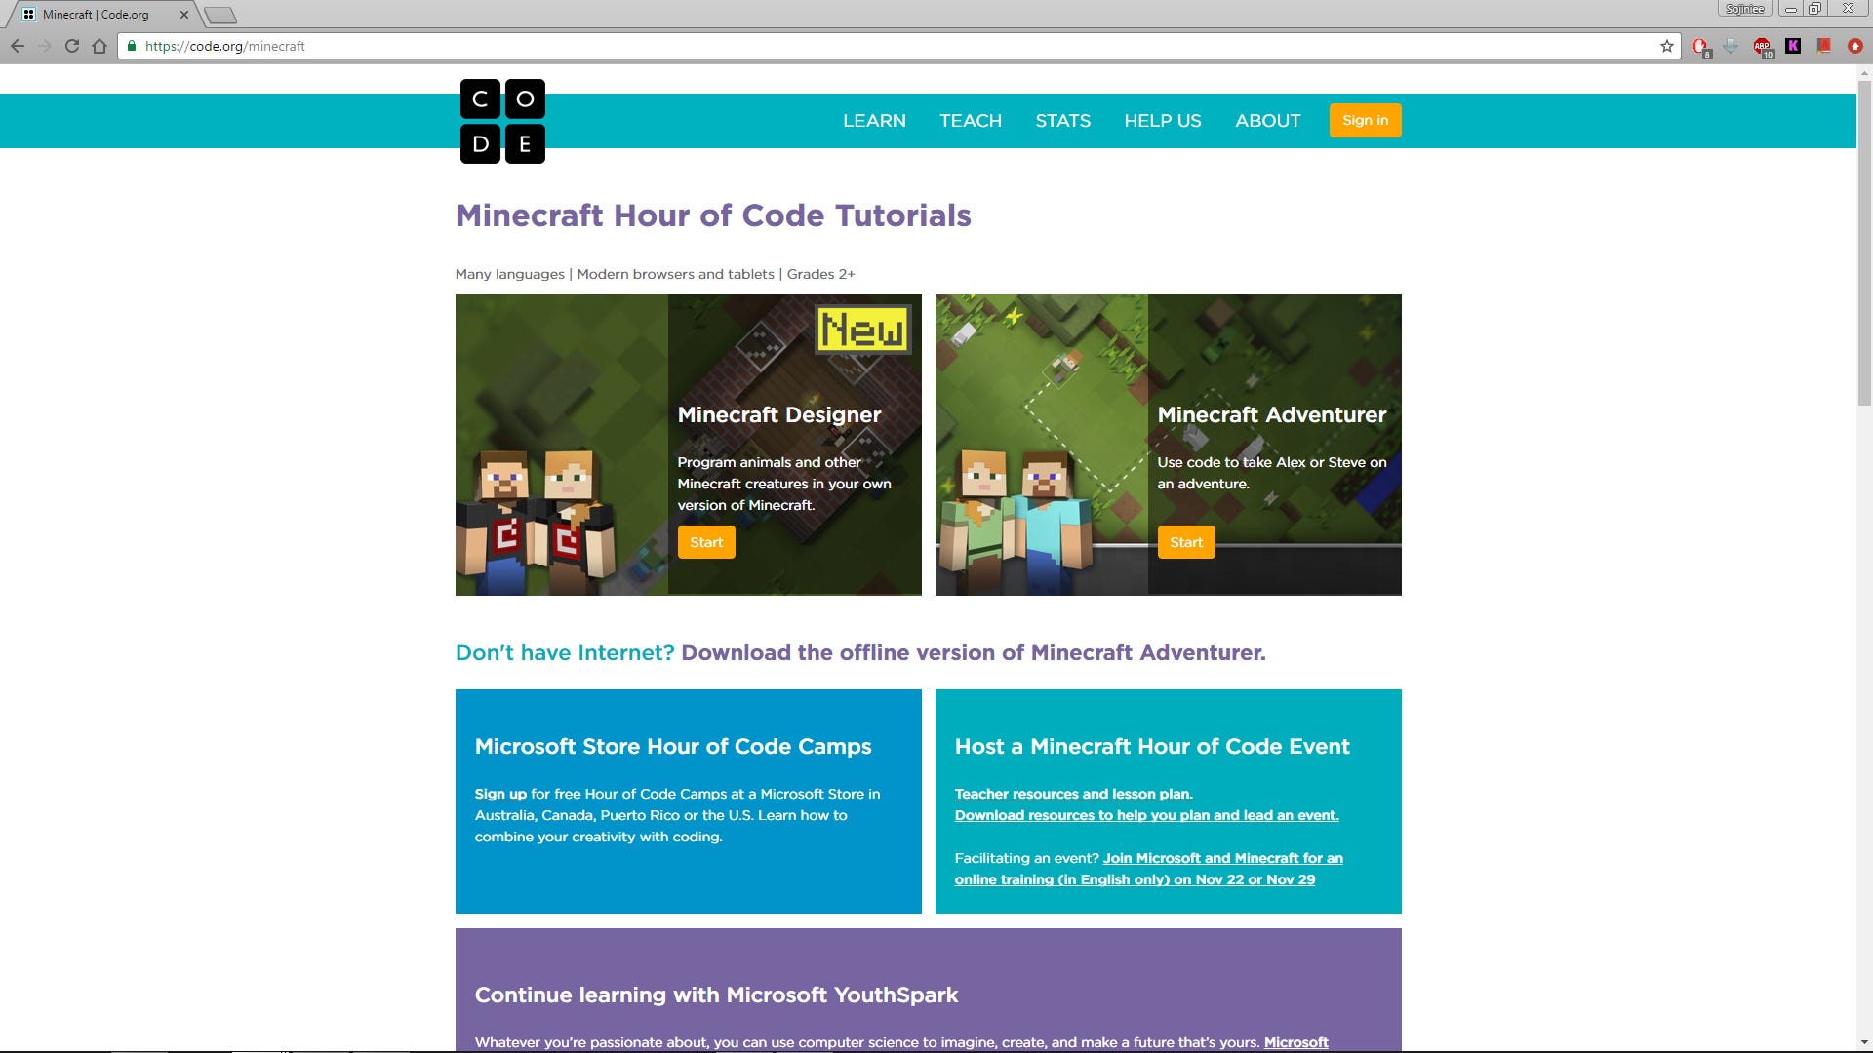Open the Adblock Plus extension icon
The image size is (1873, 1053).
[1762, 46]
